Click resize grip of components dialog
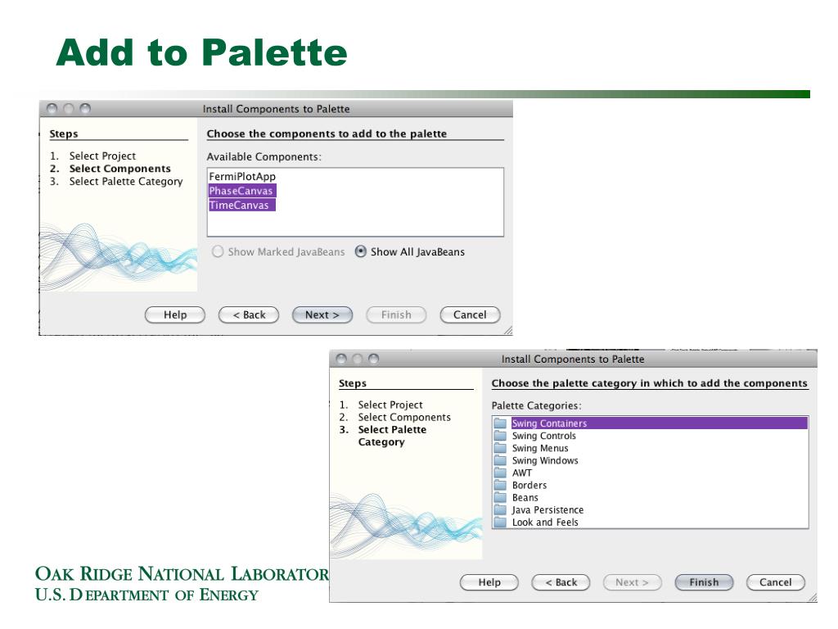The image size is (838, 629). pos(507,331)
